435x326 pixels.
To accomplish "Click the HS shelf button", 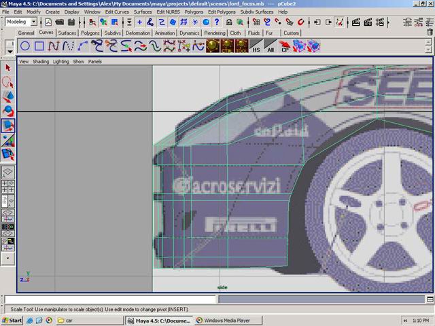I will coord(256,47).
